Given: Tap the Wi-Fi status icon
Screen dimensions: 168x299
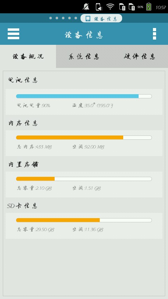Looking at the screenshot, I should click(x=110, y=7).
